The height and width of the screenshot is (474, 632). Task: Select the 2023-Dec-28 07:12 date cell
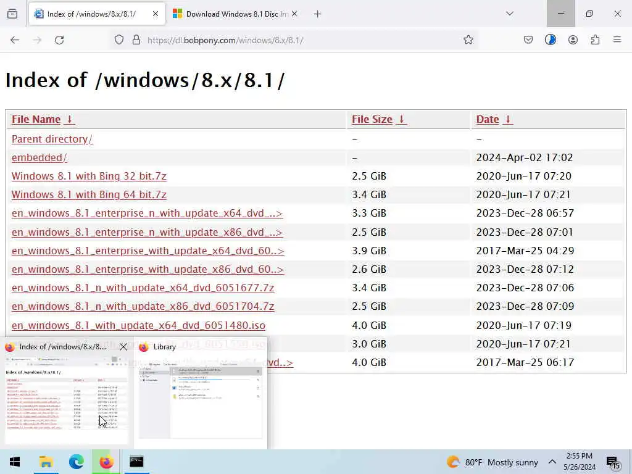click(x=525, y=270)
